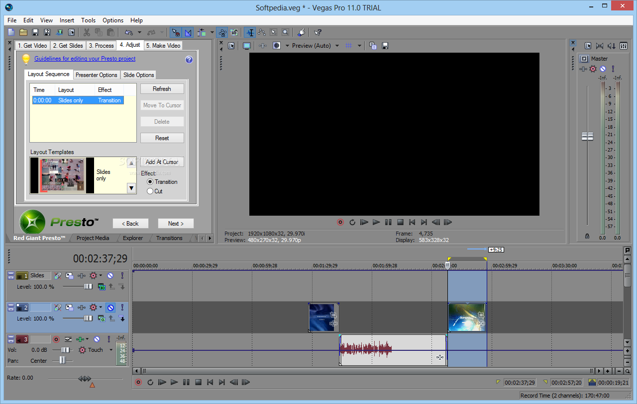The image size is (637, 404).
Task: Open the Insert menu
Action: (x=67, y=20)
